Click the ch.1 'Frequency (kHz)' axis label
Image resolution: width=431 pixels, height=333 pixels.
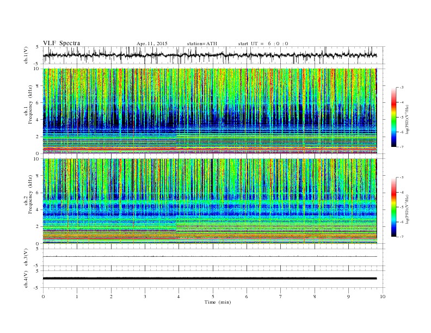point(30,104)
